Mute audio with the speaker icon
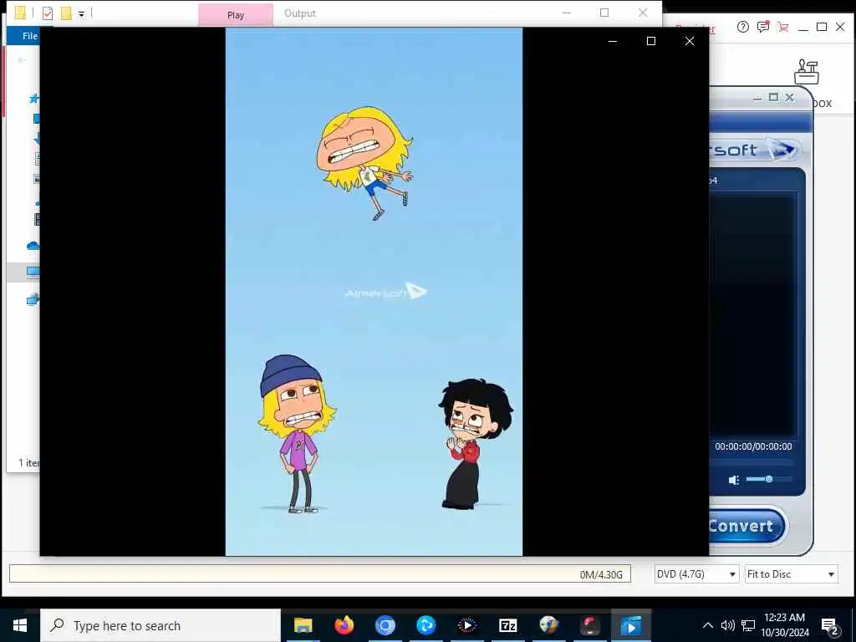 [x=734, y=480]
